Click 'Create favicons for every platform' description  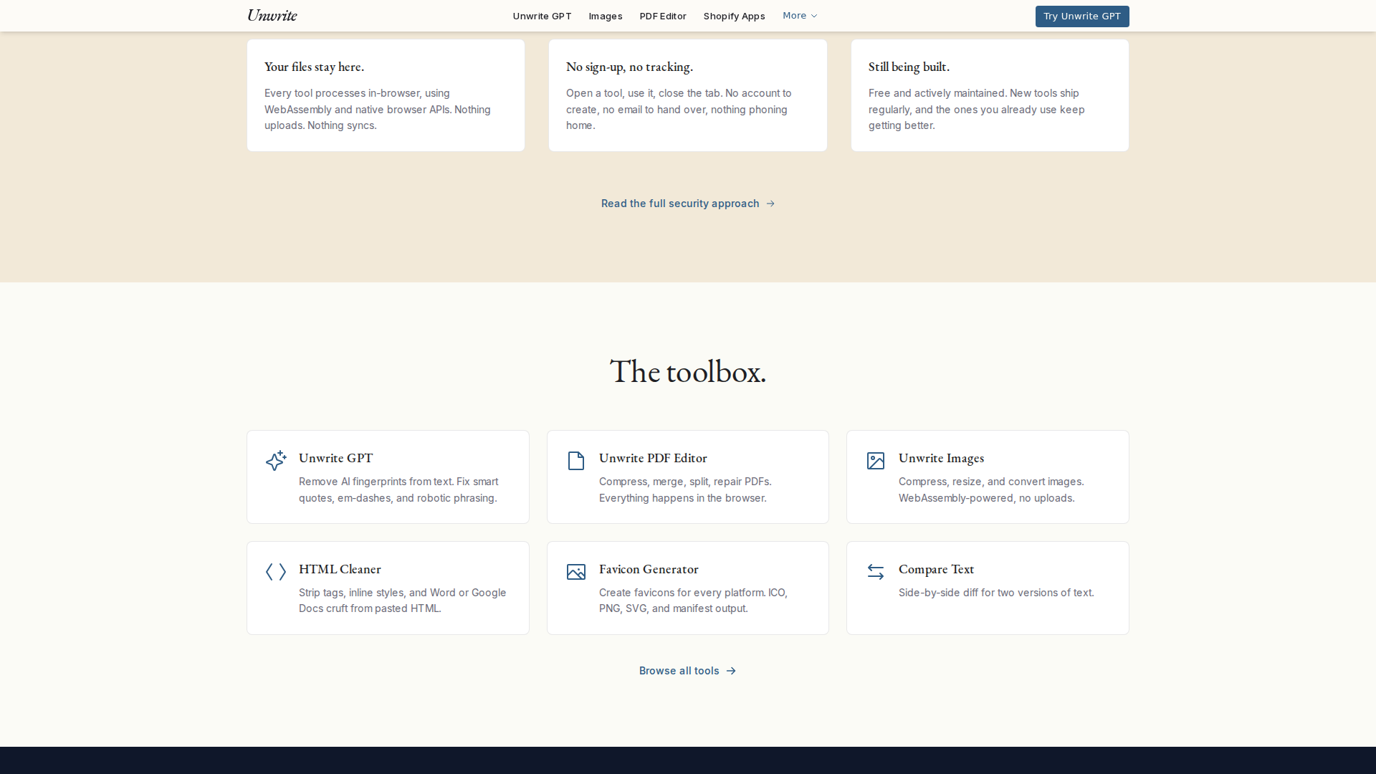(693, 601)
